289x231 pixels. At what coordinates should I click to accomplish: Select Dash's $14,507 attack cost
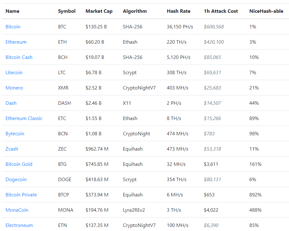[212, 103]
